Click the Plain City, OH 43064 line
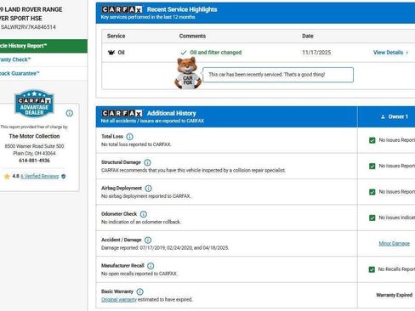This screenshot has width=415, height=311. pos(34,153)
